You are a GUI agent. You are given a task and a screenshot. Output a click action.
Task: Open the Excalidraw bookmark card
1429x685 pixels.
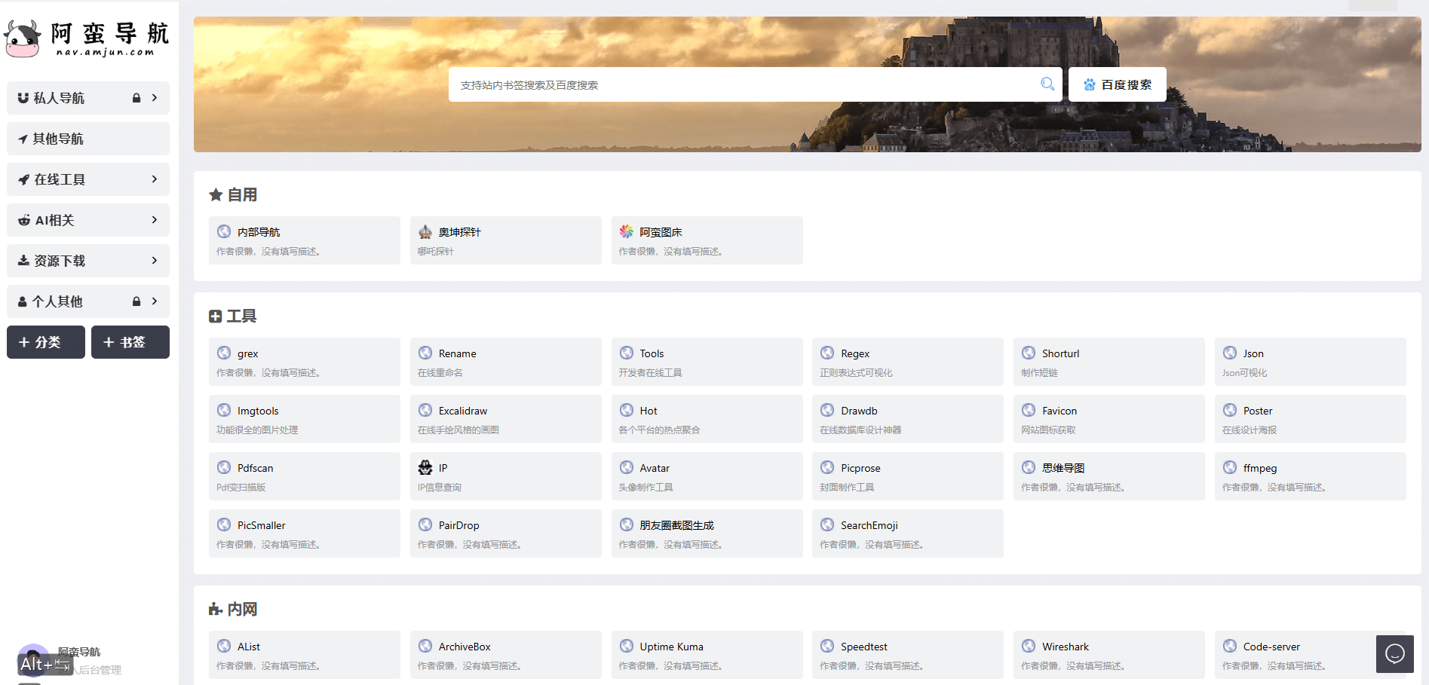(505, 419)
